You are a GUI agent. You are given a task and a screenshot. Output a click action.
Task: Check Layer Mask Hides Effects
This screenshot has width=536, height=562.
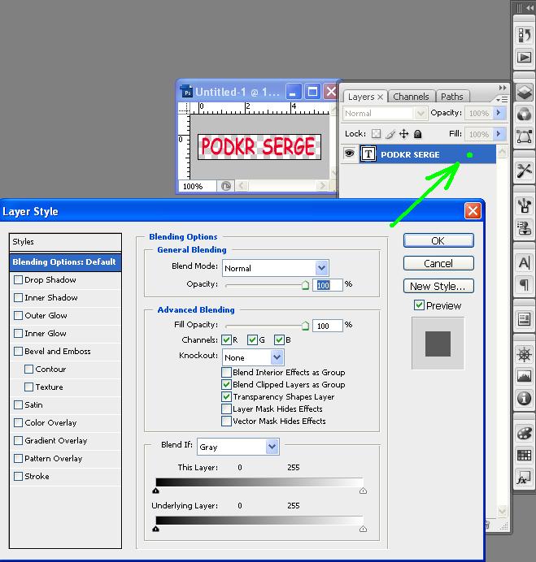[226, 409]
